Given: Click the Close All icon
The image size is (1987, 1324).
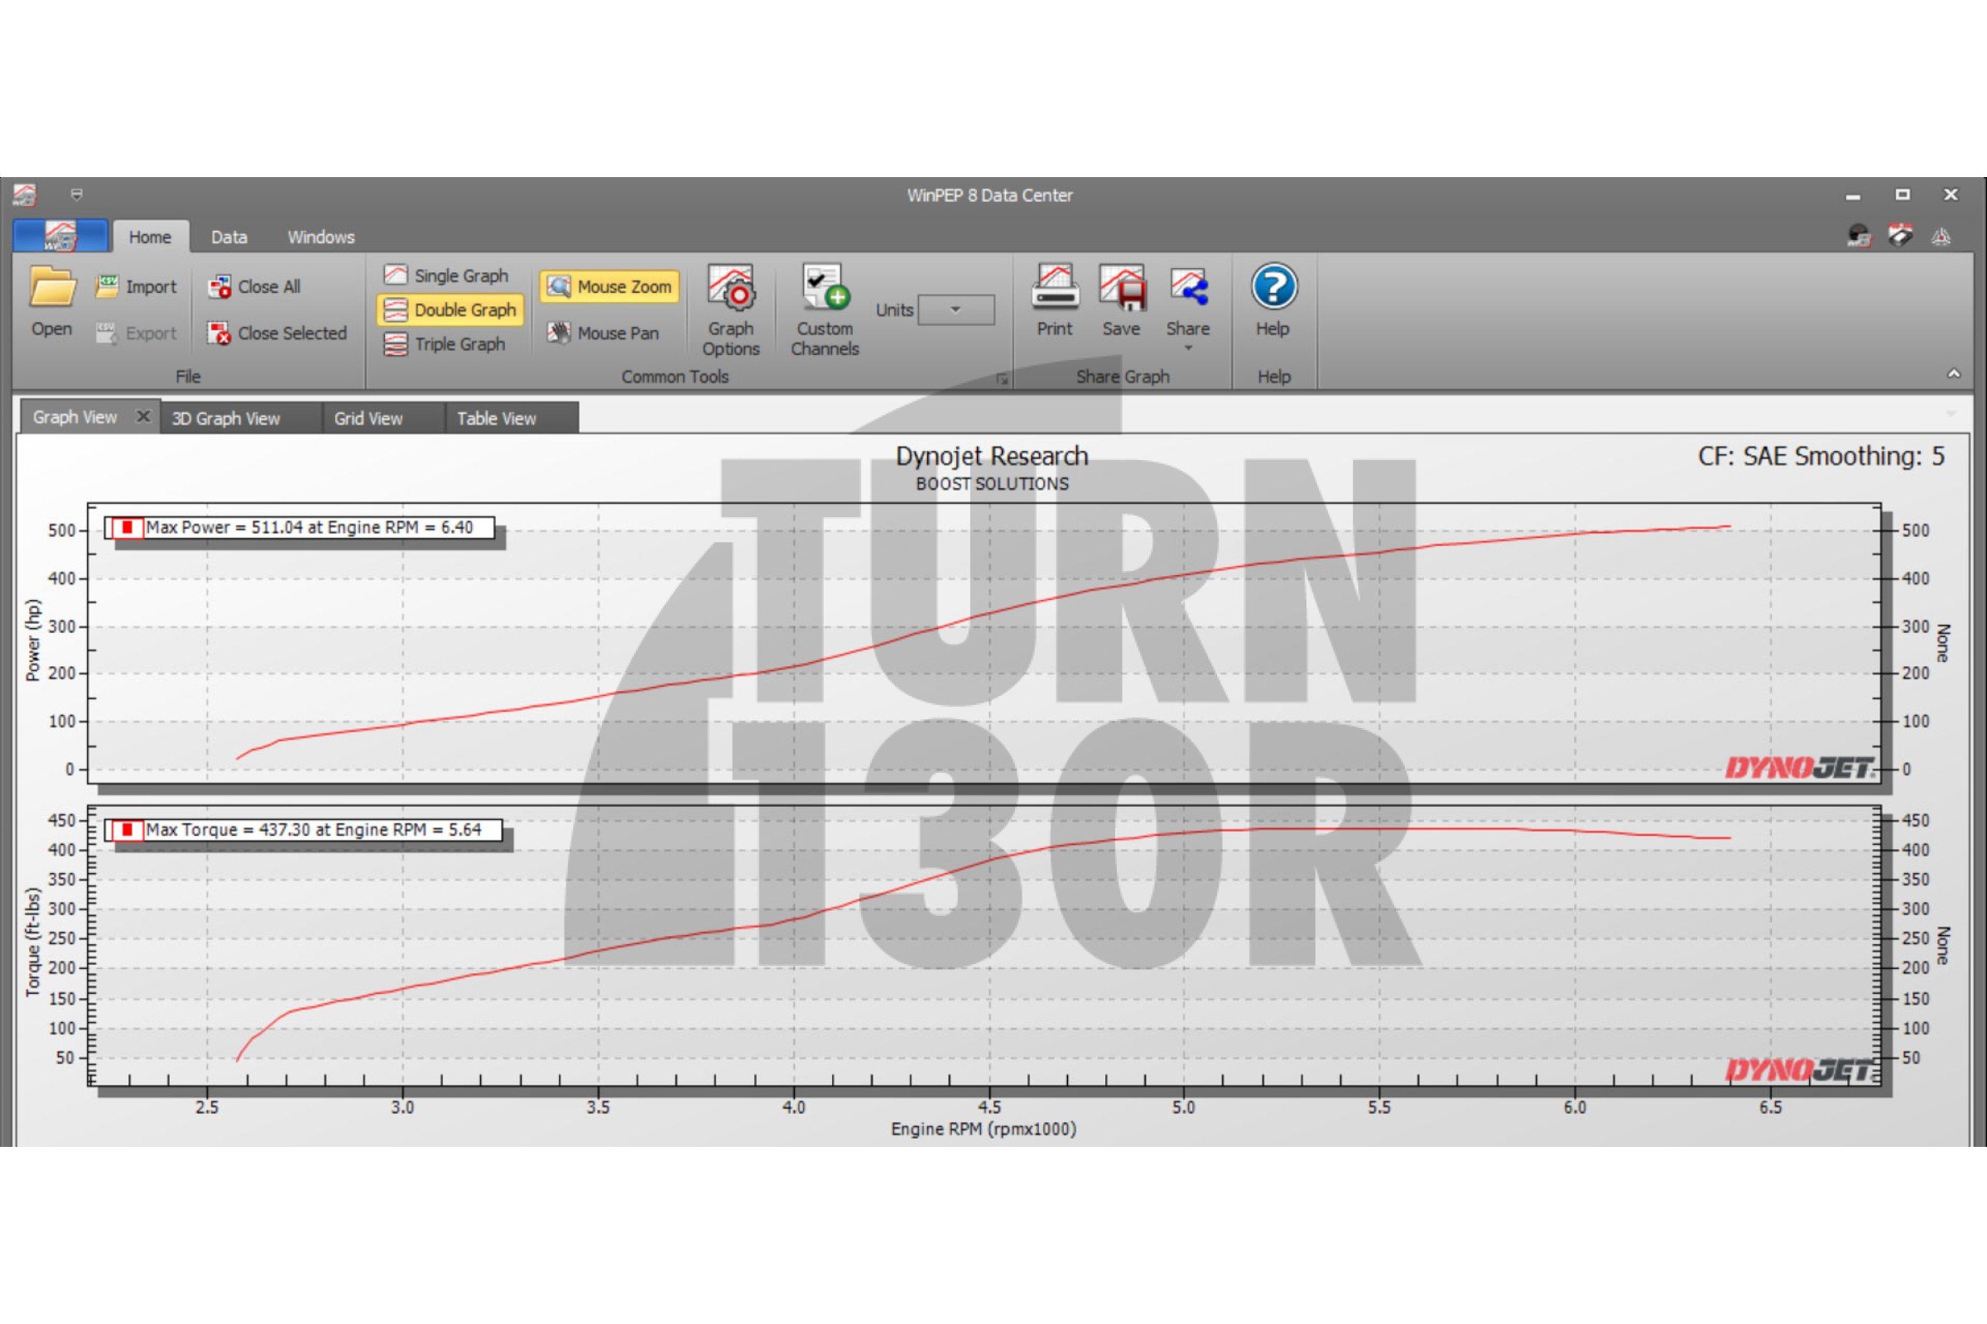Looking at the screenshot, I should point(219,287).
